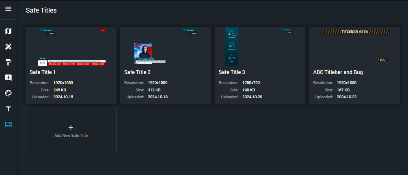This screenshot has height=175, width=408.
Task: Click the add comment icon
Action: point(8,78)
